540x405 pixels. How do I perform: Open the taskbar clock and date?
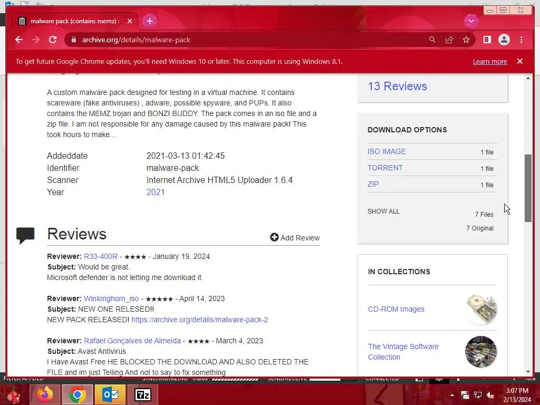pyautogui.click(x=517, y=395)
